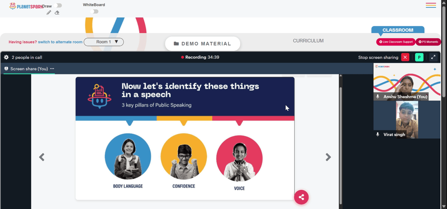
Task: Expand call to fullscreen
Action: click(433, 57)
